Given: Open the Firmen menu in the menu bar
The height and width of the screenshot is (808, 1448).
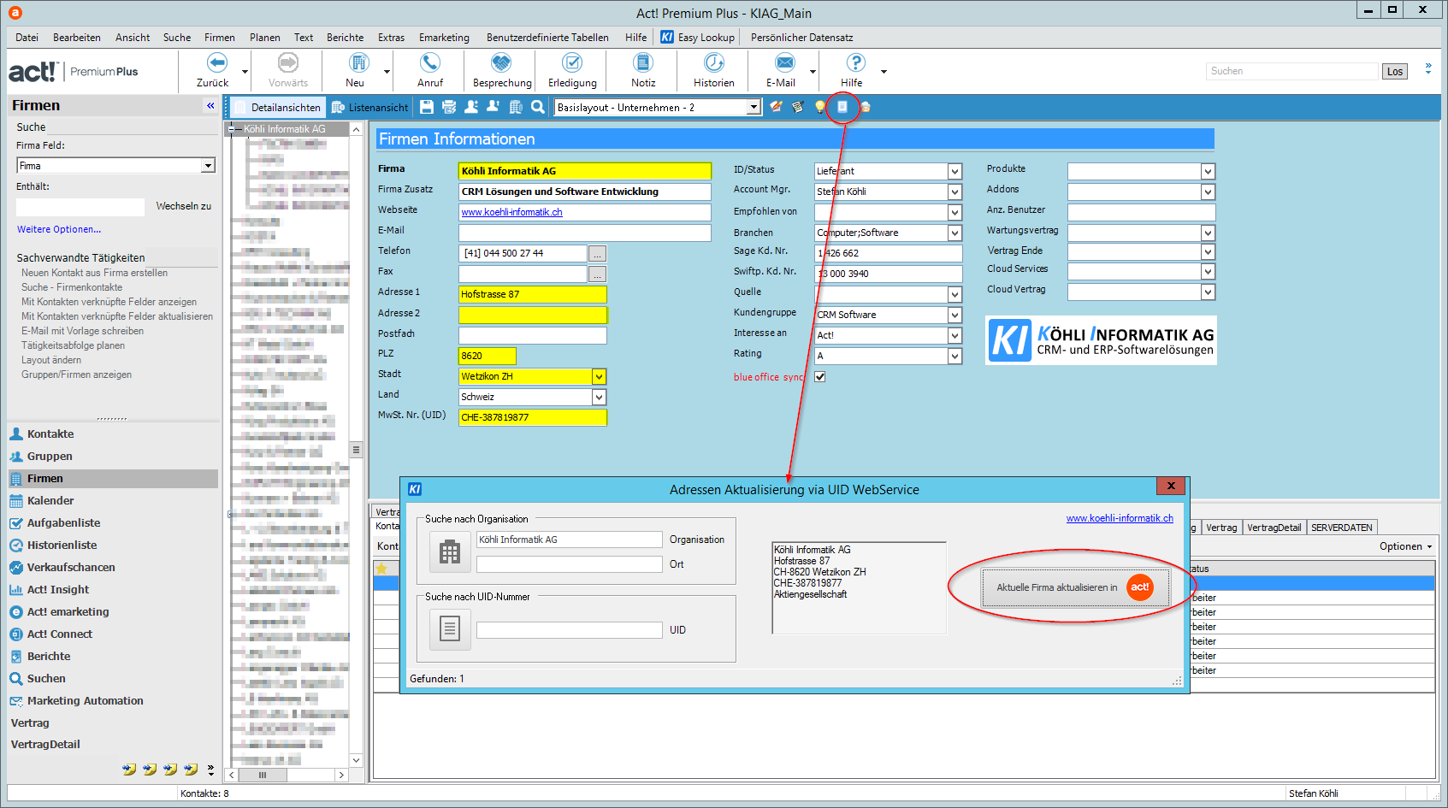Looking at the screenshot, I should 220,37.
